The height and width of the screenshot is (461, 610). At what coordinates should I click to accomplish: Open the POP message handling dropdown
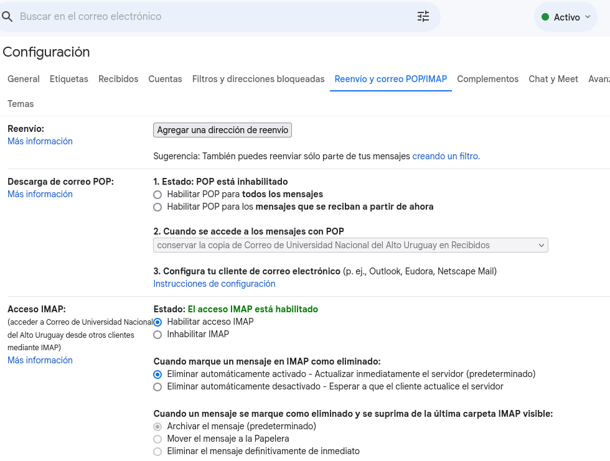tap(350, 245)
